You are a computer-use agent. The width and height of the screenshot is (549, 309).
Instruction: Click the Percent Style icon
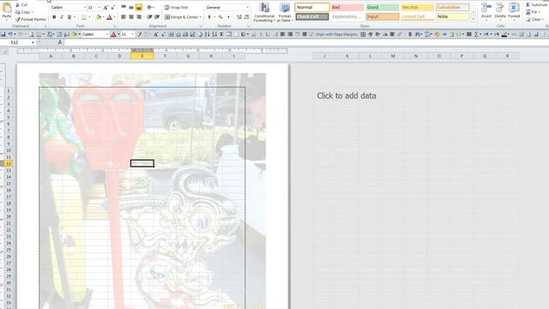[x=220, y=17]
